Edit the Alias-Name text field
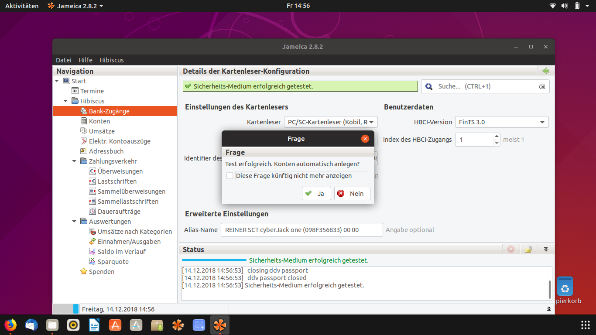The image size is (596, 335). click(302, 230)
